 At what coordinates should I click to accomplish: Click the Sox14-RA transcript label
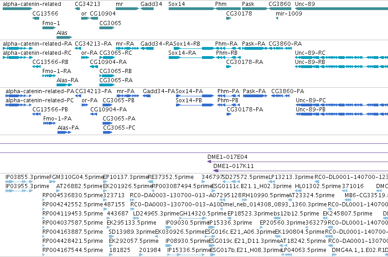[182, 53]
